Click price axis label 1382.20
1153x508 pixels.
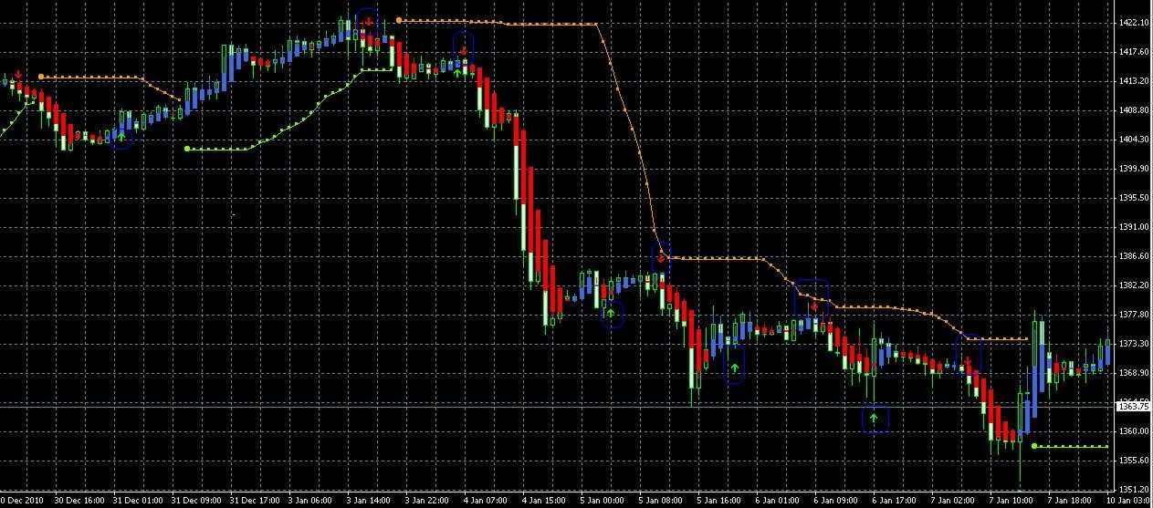click(x=1133, y=285)
